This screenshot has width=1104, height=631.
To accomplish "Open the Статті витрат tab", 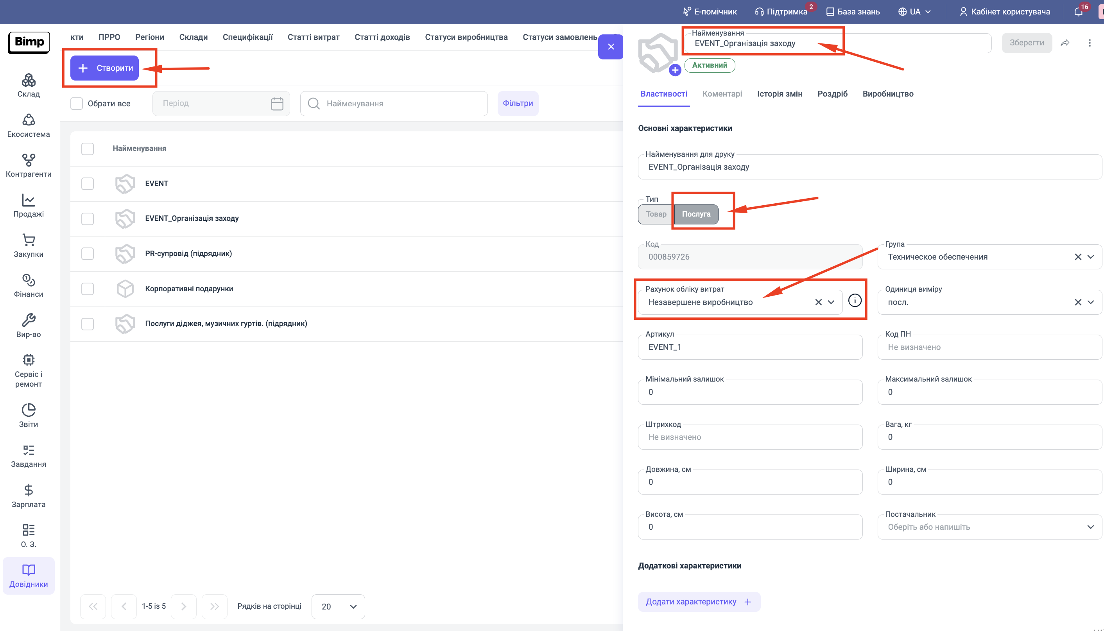I will (313, 37).
